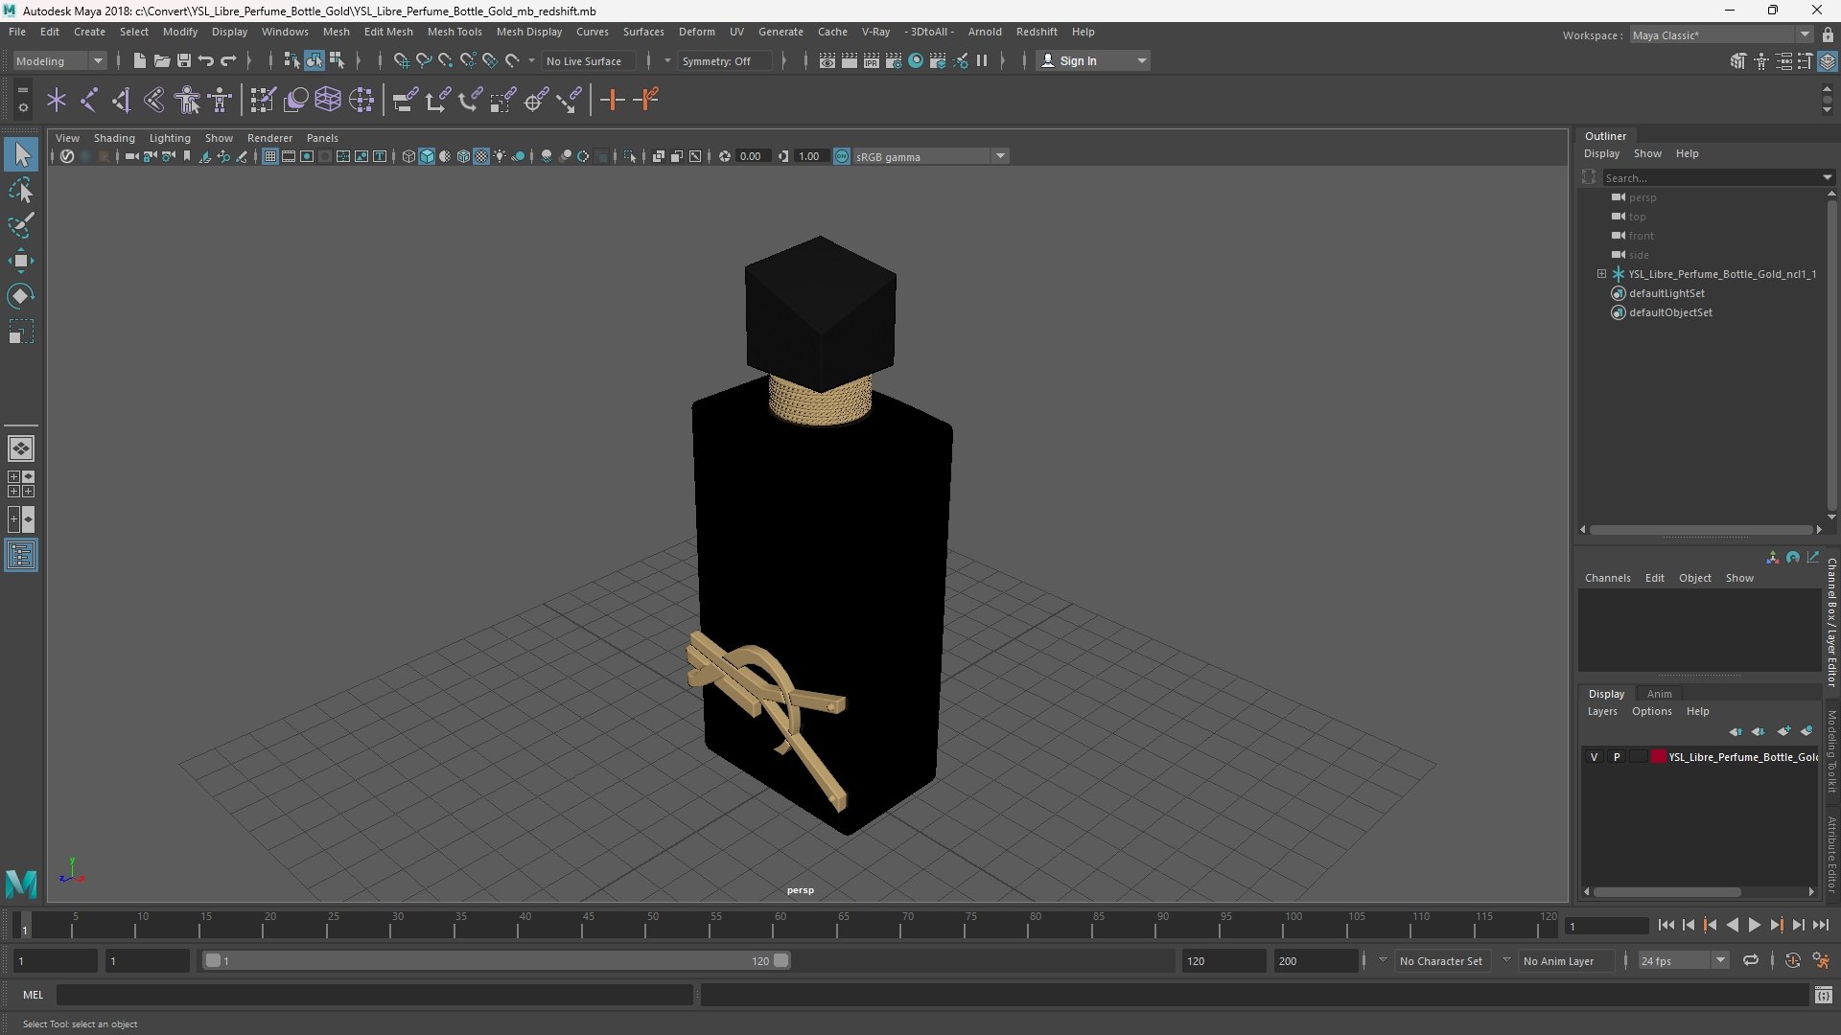1841x1035 pixels.
Task: Open the IPR render icon
Action: point(871,60)
